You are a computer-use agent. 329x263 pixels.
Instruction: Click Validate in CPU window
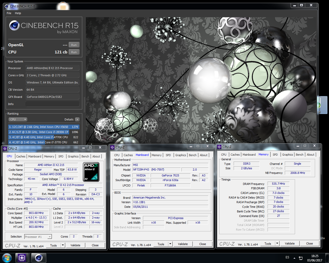pyautogui.click(x=75, y=245)
